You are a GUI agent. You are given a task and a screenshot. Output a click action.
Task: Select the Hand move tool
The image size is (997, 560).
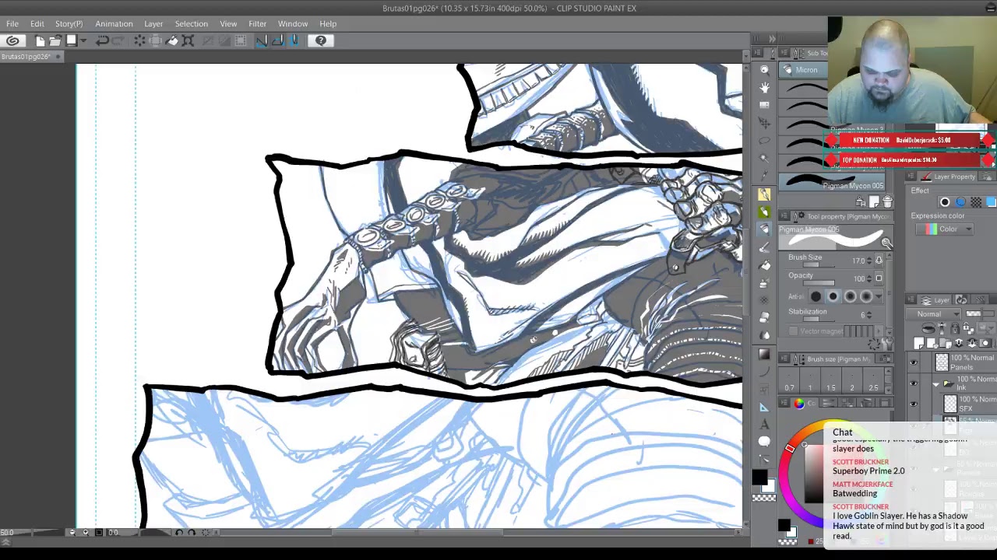tap(764, 87)
